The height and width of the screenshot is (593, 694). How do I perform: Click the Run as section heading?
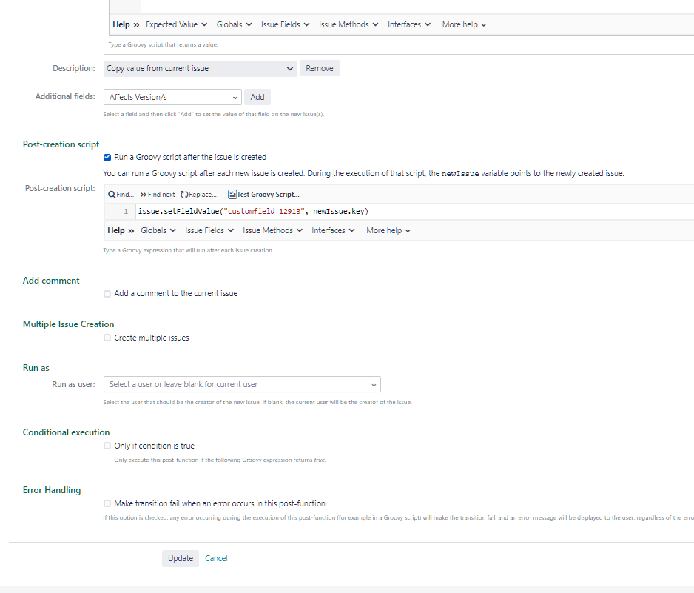[36, 368]
